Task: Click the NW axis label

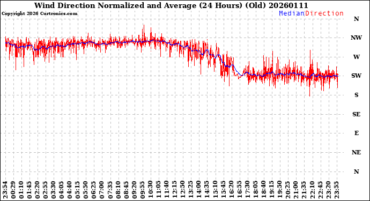Action: (x=356, y=38)
